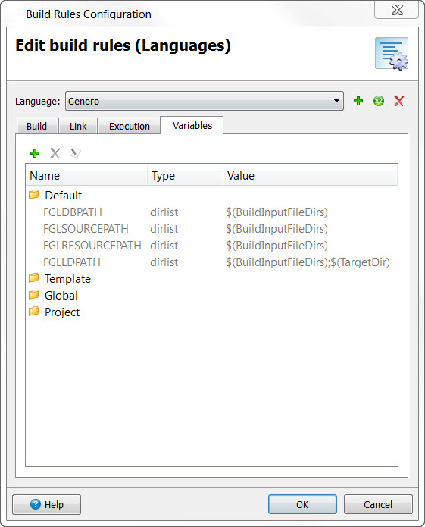The height and width of the screenshot is (527, 425).
Task: Select the Default tree node
Action: (x=64, y=196)
